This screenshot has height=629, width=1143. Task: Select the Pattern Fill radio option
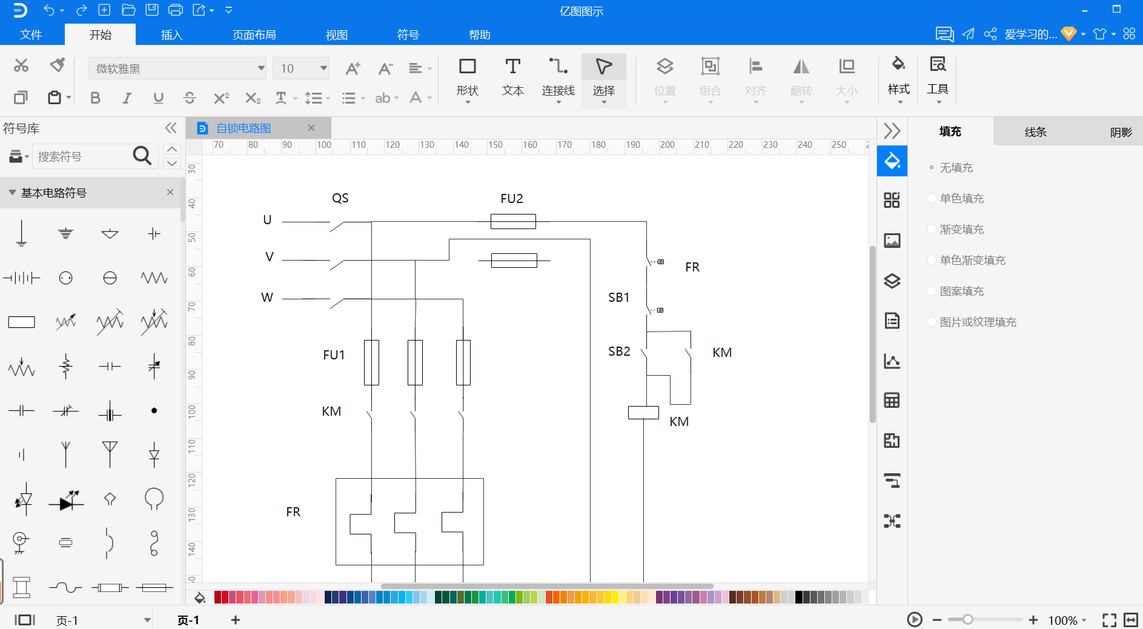[x=932, y=291]
